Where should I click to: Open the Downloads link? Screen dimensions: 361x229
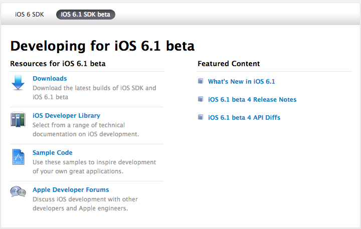tap(50, 79)
